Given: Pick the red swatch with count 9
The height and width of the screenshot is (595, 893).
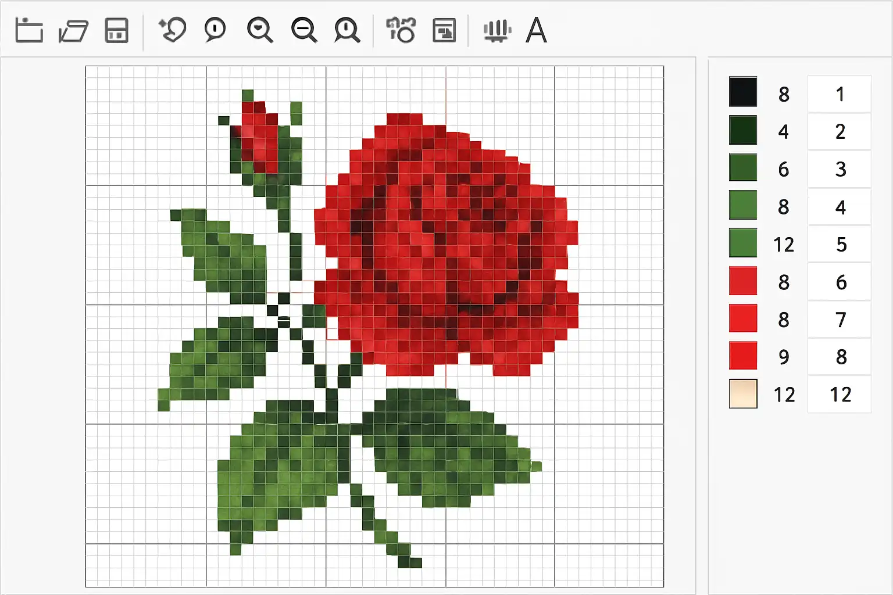Looking at the screenshot, I should tap(743, 356).
